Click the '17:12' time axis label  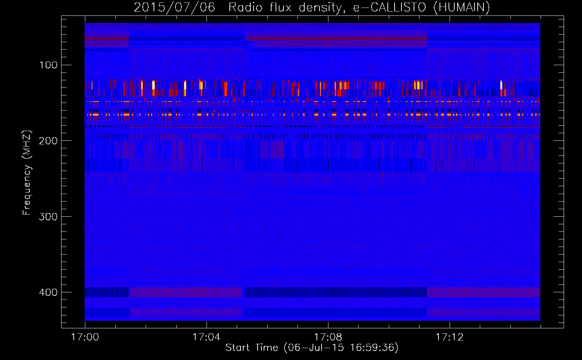(x=450, y=337)
